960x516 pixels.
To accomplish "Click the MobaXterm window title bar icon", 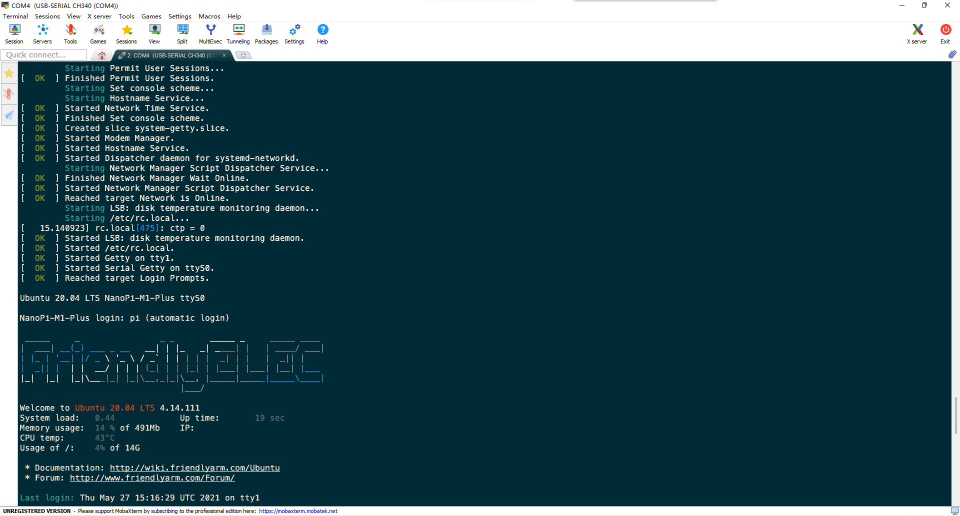I will point(5,5).
